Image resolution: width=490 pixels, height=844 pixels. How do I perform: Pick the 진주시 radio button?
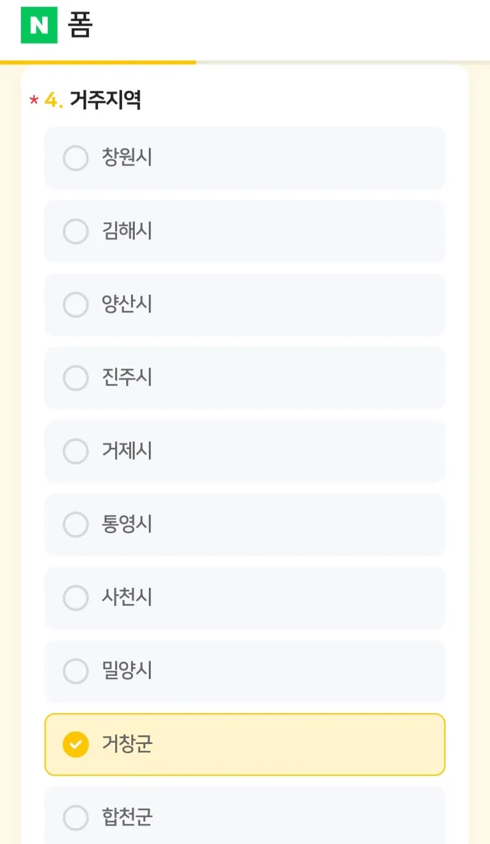(76, 378)
